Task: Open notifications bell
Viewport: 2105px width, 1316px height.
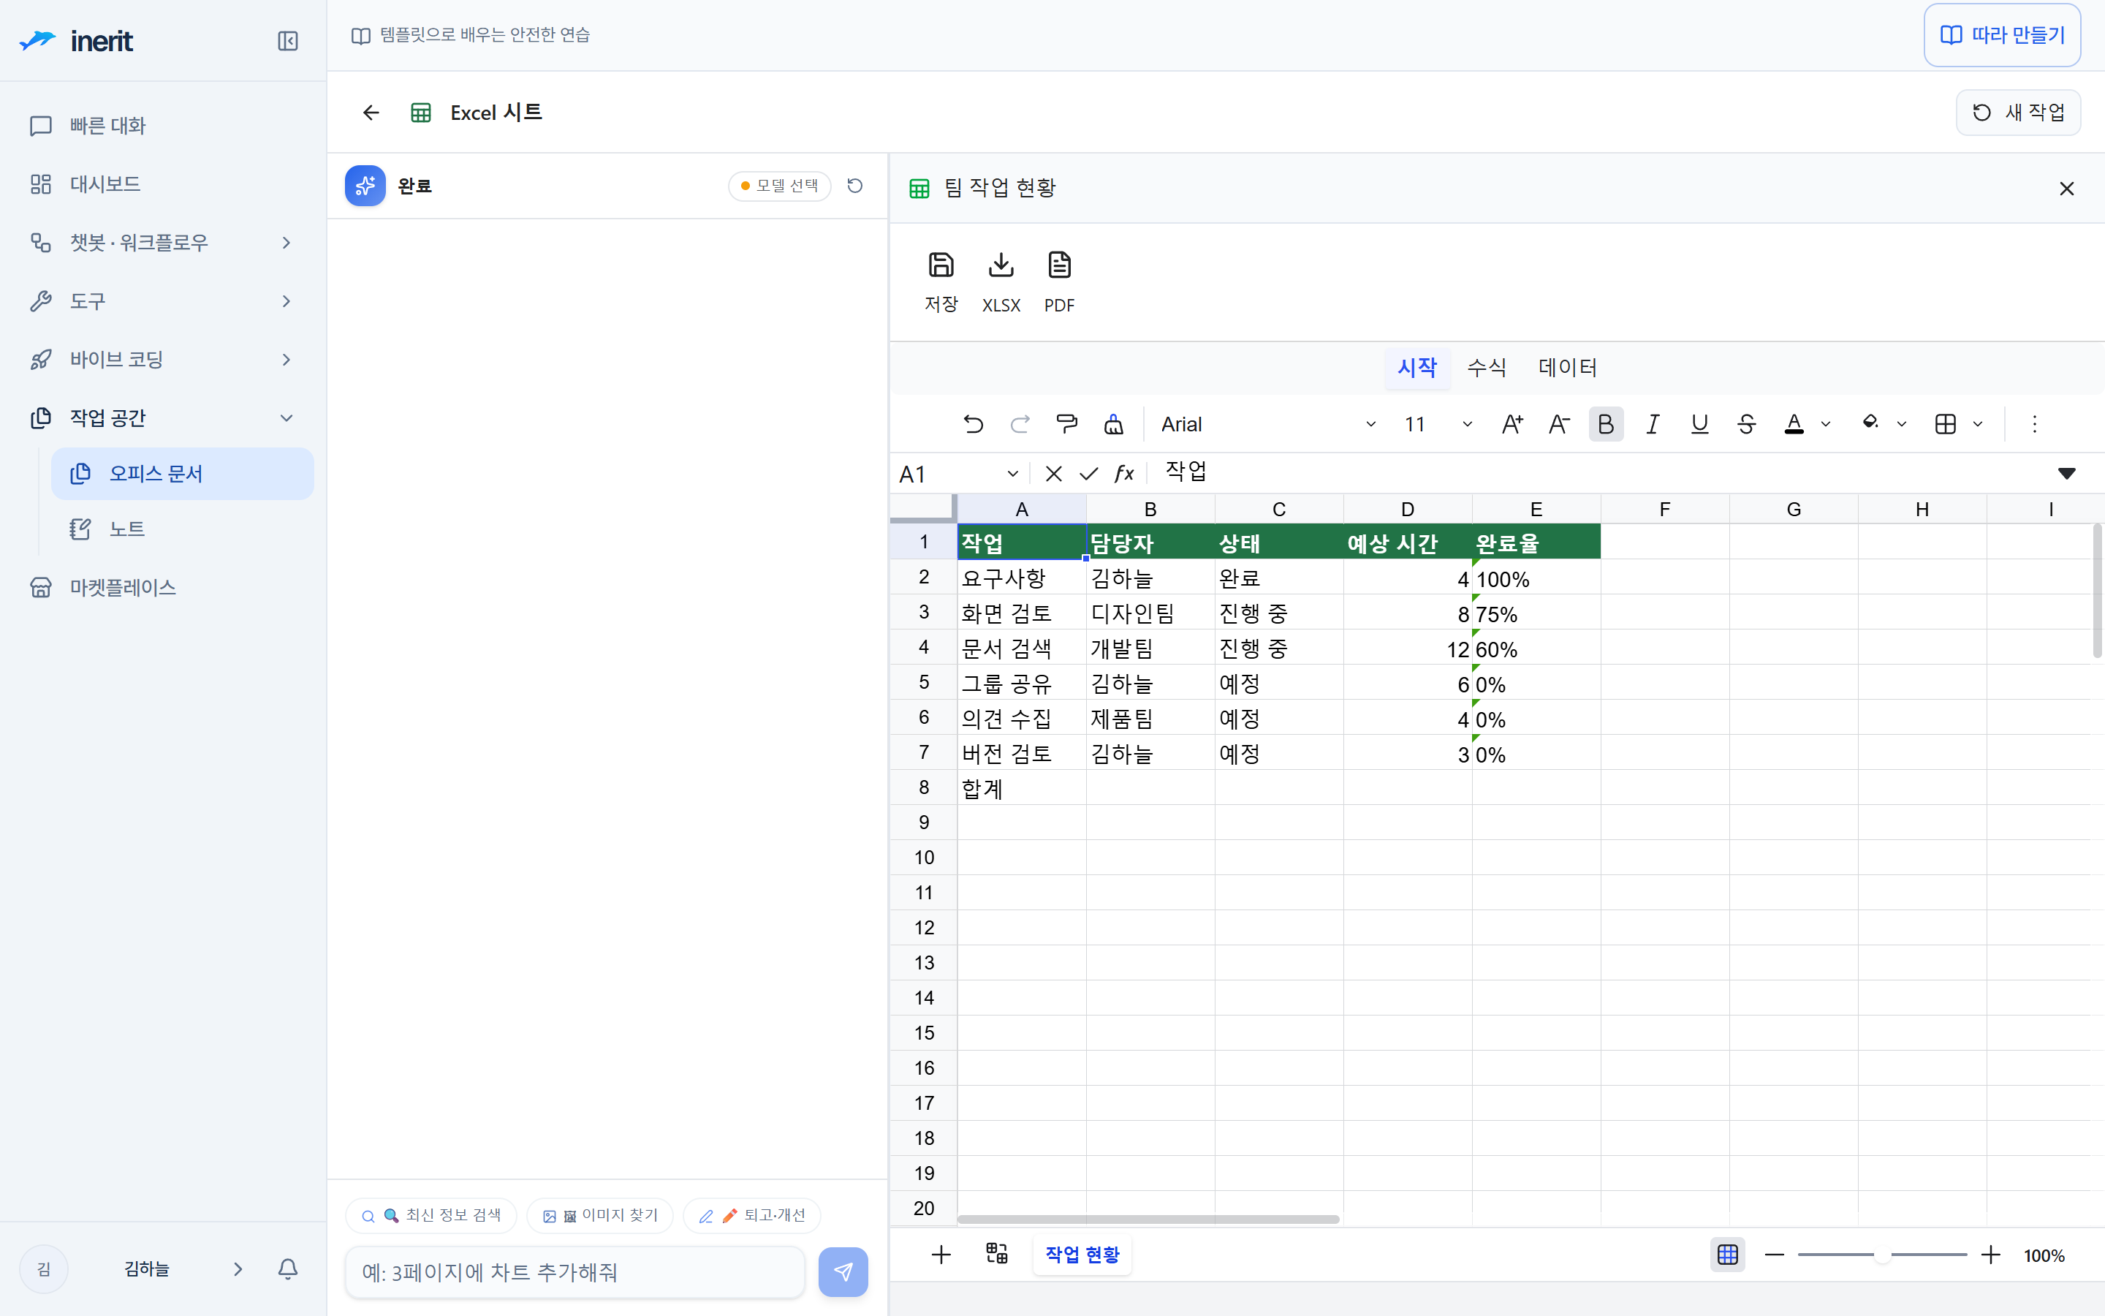Action: 288,1269
